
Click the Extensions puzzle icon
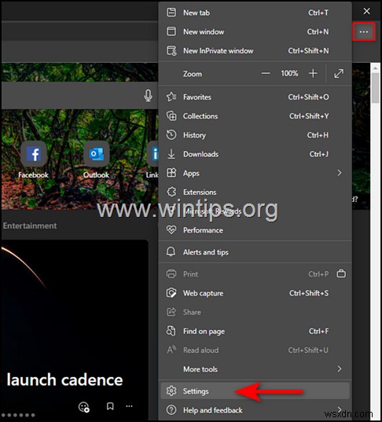171,193
